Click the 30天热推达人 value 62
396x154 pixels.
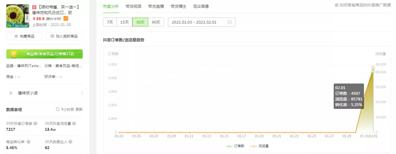(x=47, y=148)
